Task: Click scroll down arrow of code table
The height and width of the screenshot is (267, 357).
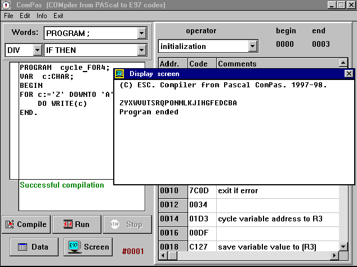Action: pyautogui.click(x=343, y=247)
